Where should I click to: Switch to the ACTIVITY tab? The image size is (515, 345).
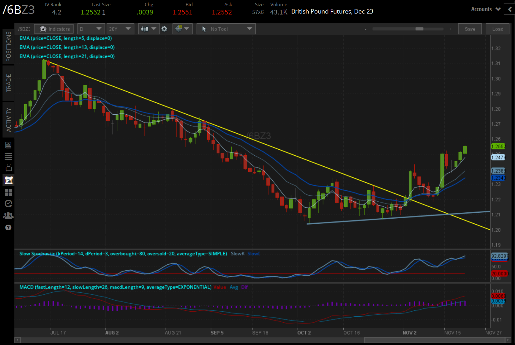(x=9, y=120)
